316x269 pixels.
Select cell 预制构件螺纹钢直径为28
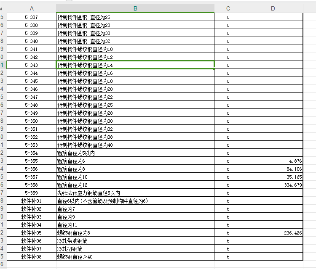pos(135,113)
